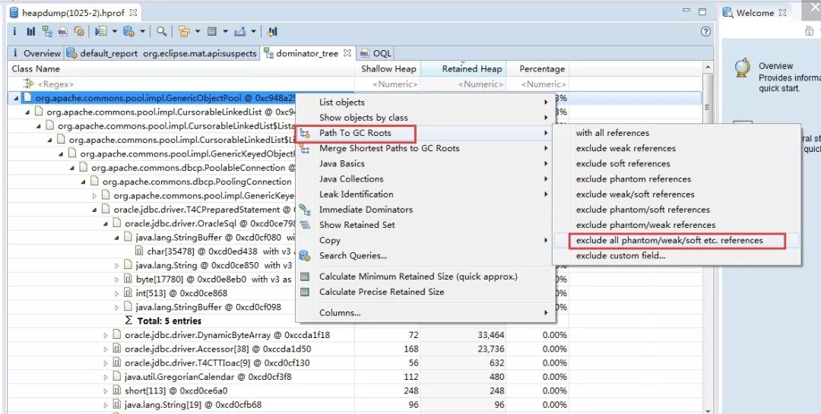Open dropdown next to expert system test icon
The height and width of the screenshot is (414, 821).
[x=115, y=31]
